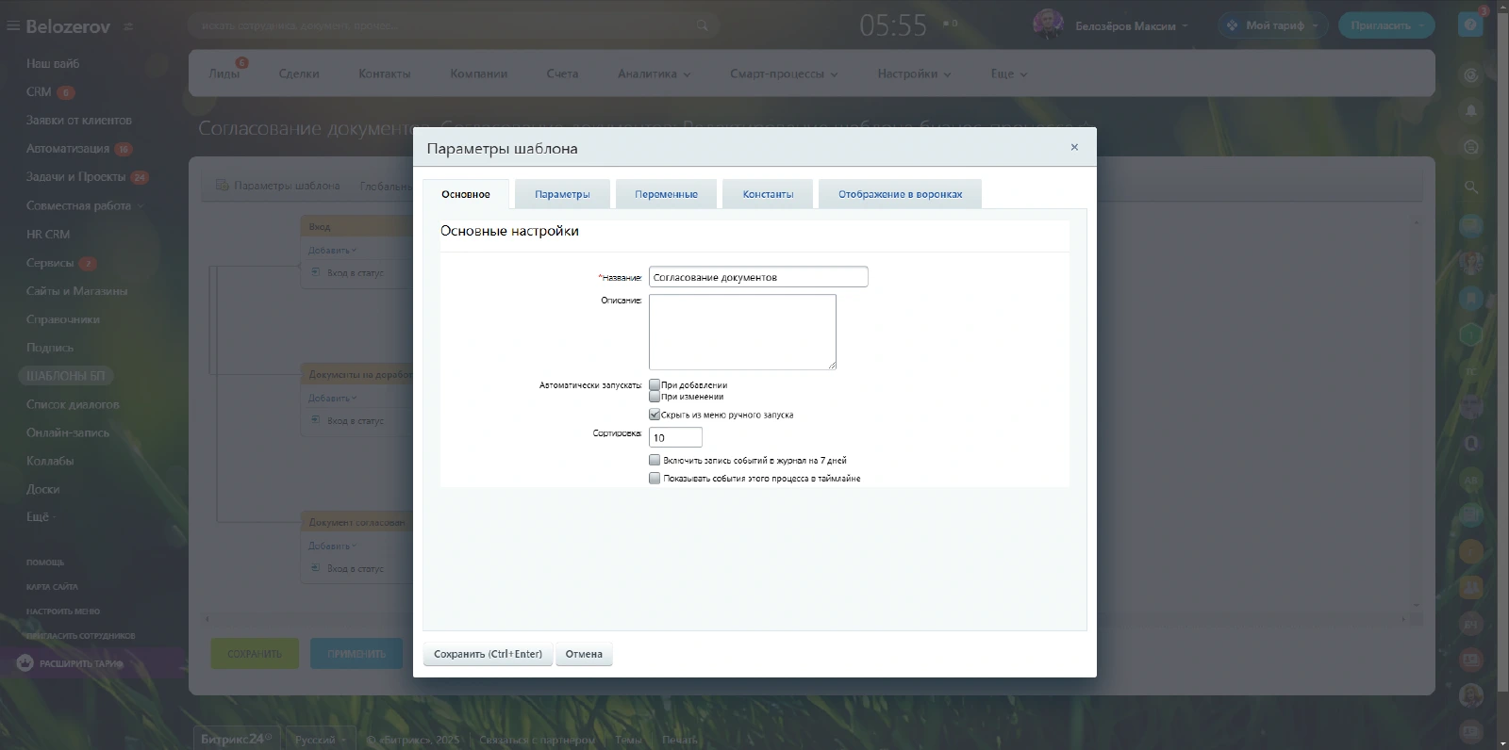Expand the Аналитика dropdown menu
The height and width of the screenshot is (750, 1509).
(x=654, y=73)
